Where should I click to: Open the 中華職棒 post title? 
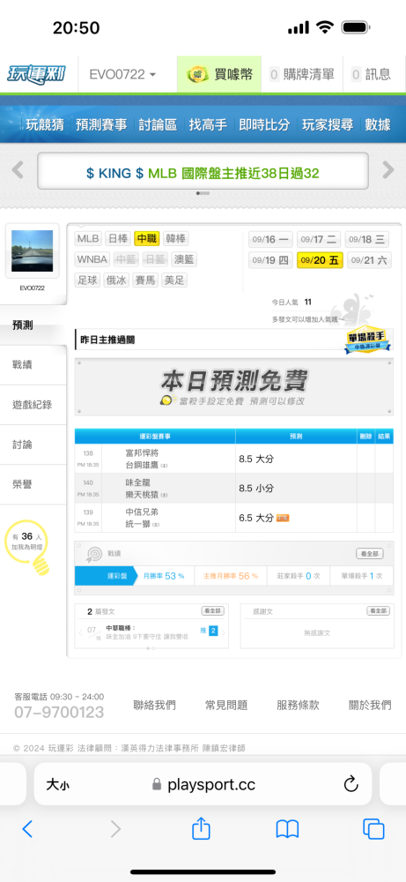pyautogui.click(x=122, y=628)
